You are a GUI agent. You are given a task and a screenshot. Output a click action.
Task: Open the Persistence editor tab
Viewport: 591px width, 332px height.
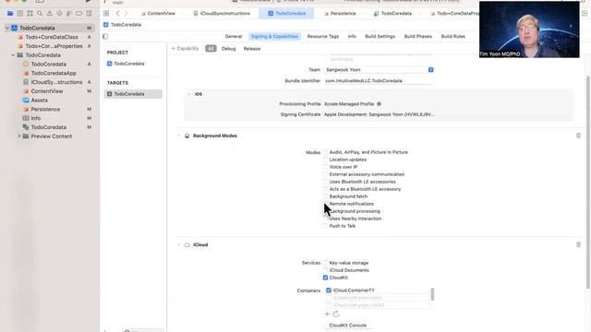click(340, 14)
